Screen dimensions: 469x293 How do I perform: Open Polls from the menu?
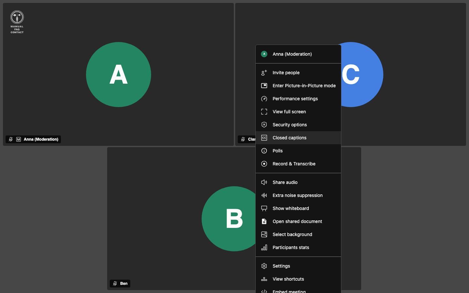pos(298,151)
